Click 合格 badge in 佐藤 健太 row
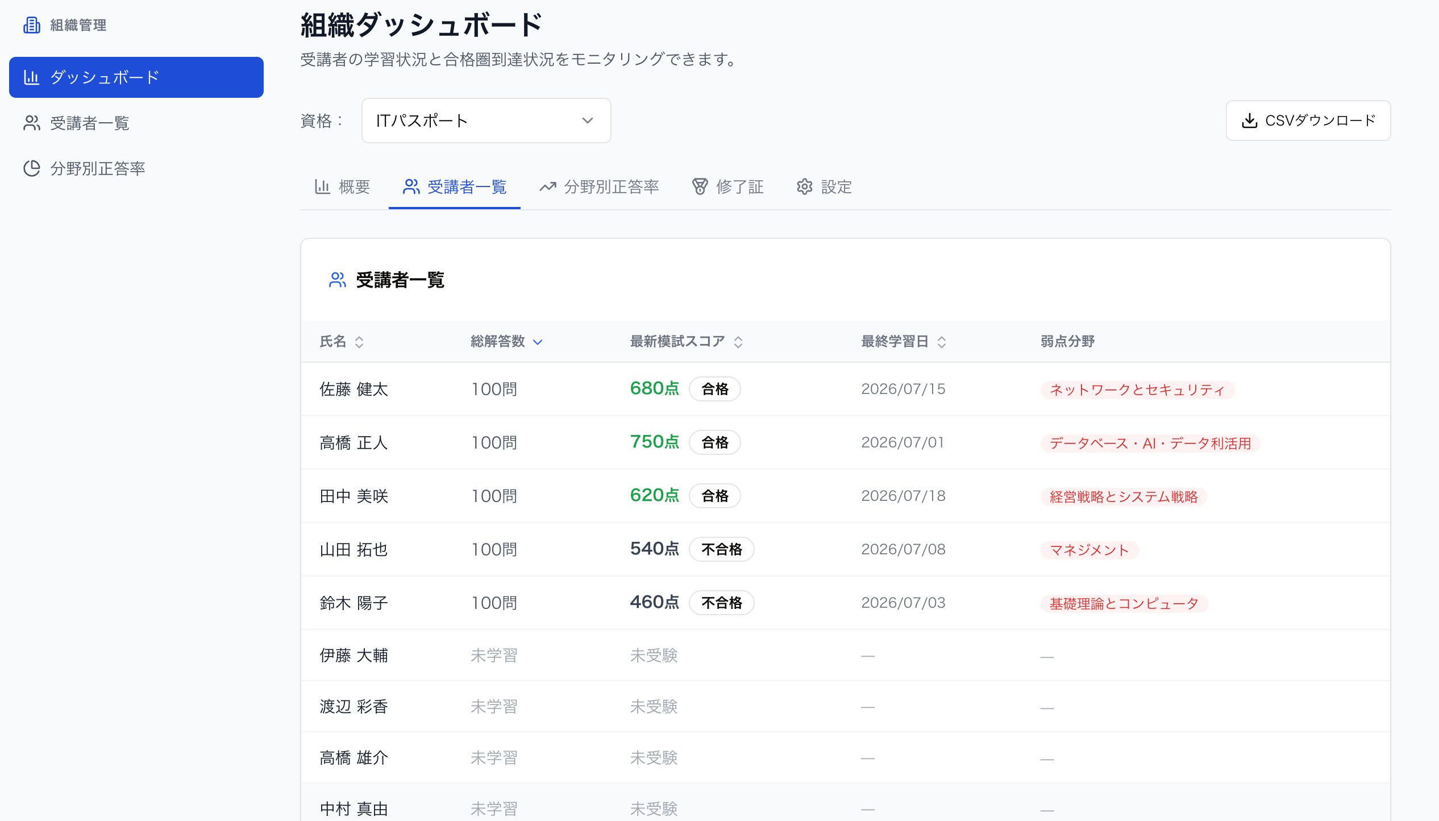The height and width of the screenshot is (821, 1439). pos(715,389)
